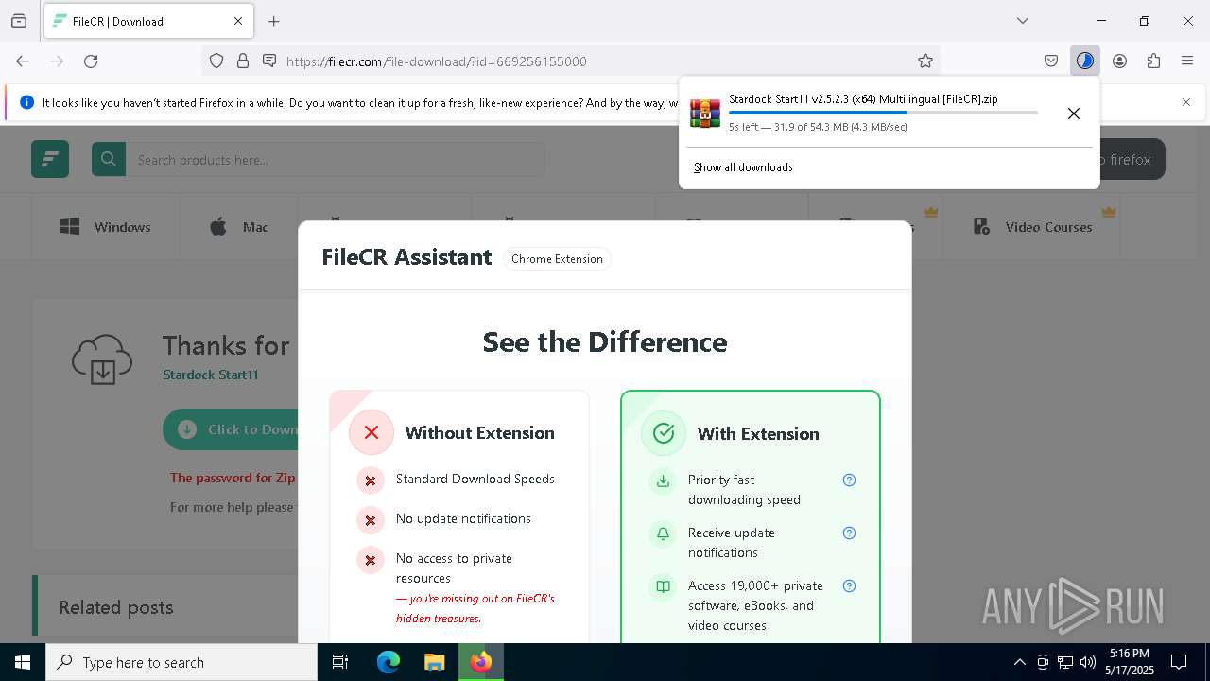The height and width of the screenshot is (681, 1210).
Task: Click the download progress bar
Action: 883,113
